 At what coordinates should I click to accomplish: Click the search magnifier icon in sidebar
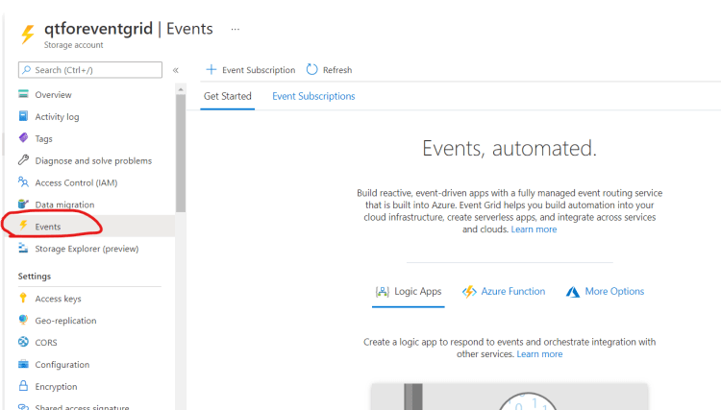click(27, 70)
